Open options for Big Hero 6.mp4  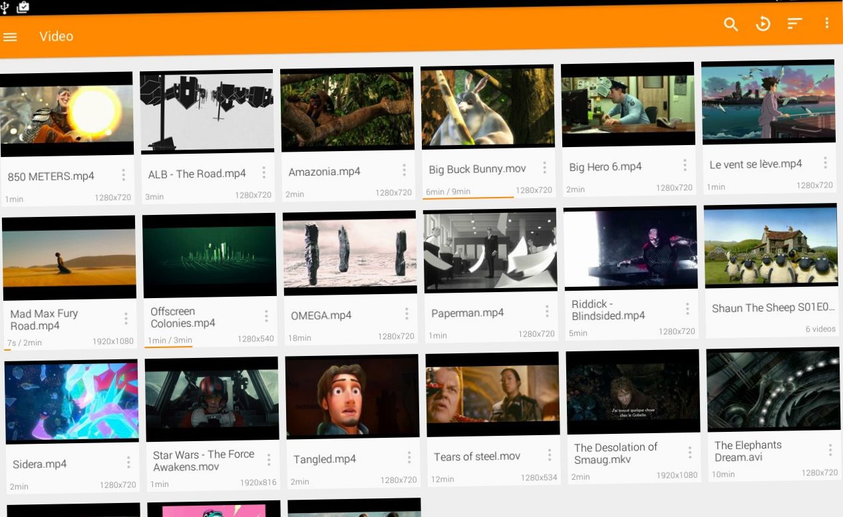tap(685, 165)
